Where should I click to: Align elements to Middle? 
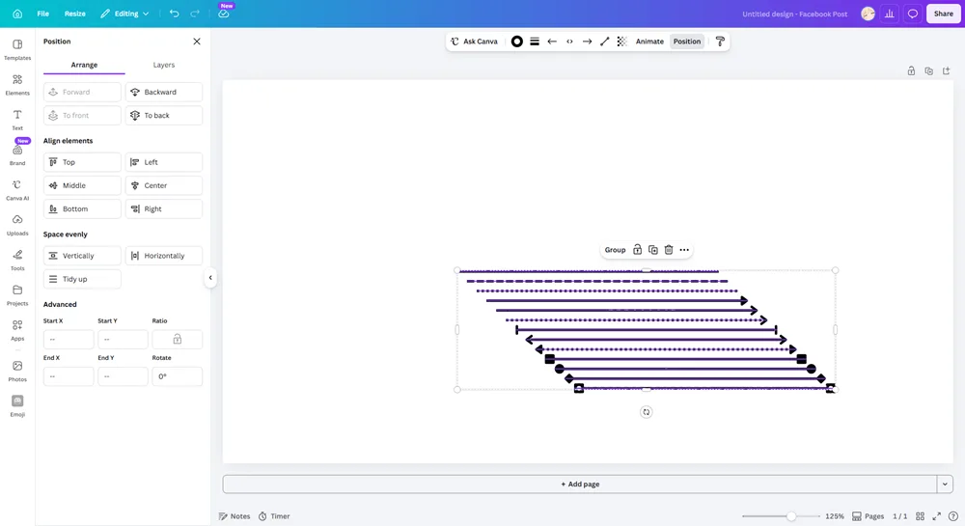click(82, 185)
